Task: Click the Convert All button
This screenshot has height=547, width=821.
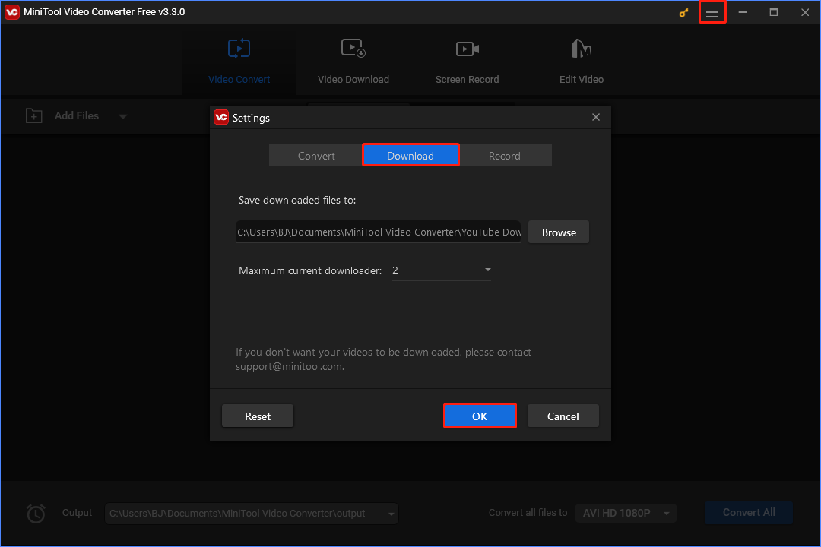Action: [x=749, y=513]
